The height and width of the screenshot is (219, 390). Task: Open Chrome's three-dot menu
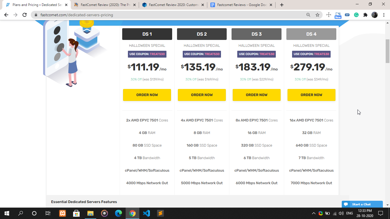384,15
